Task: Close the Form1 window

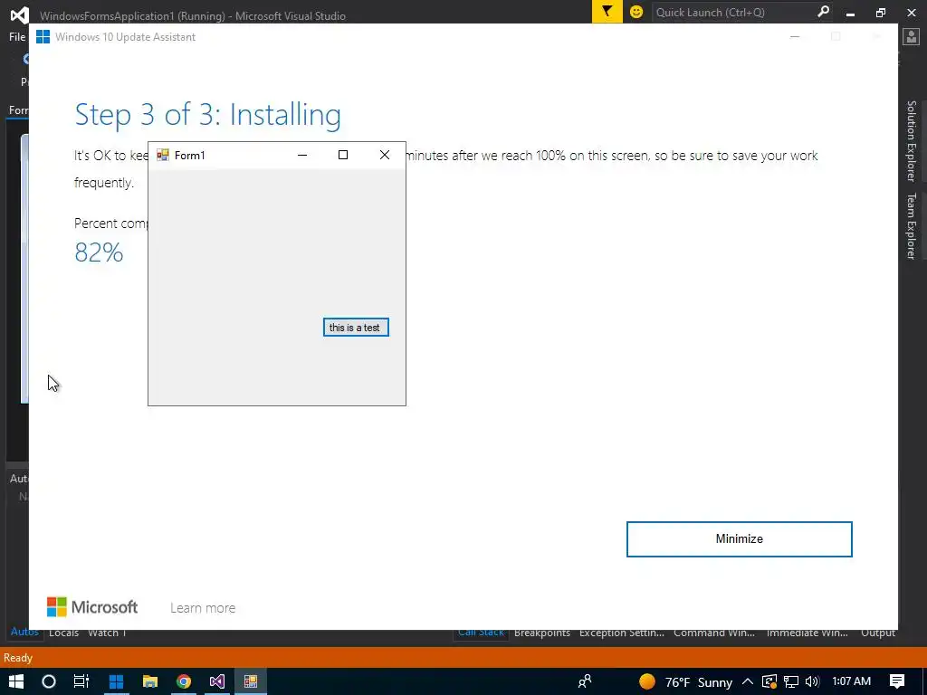Action: pos(384,155)
